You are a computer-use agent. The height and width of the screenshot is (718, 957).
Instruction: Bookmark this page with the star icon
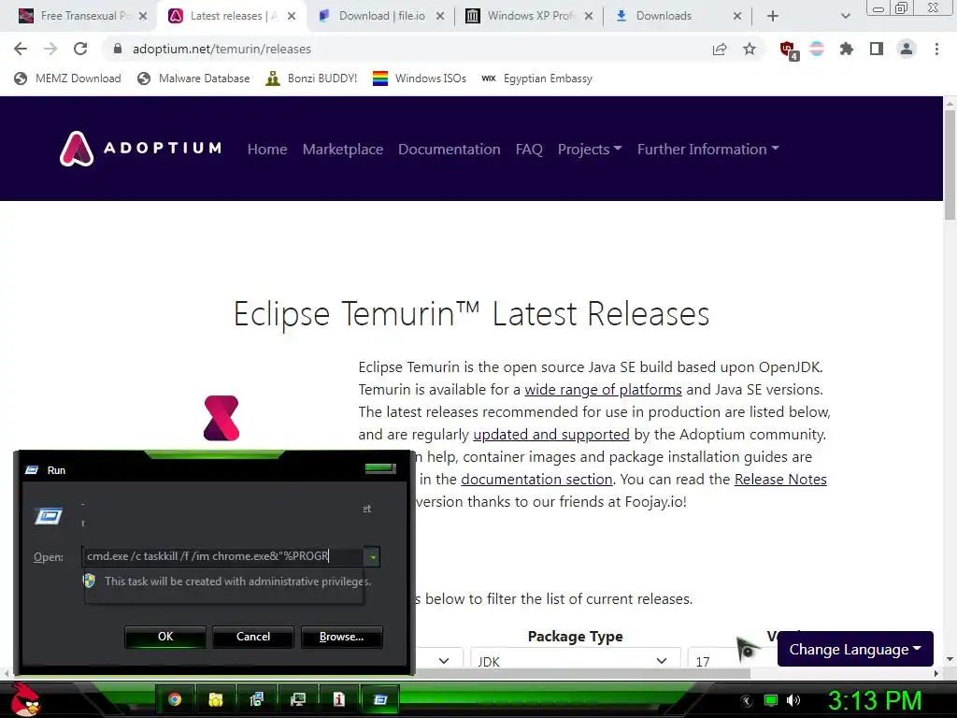(750, 49)
